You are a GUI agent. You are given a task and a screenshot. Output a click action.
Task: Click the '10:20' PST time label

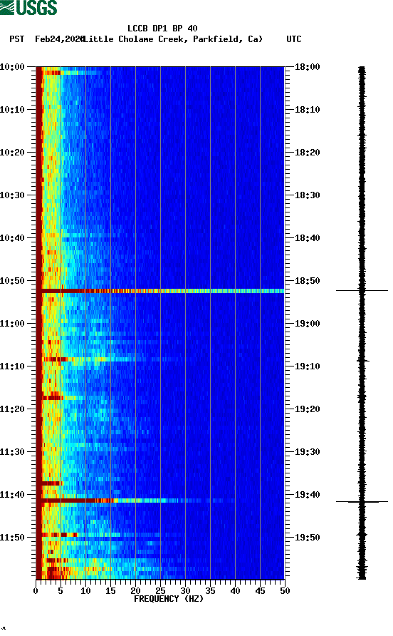coord(12,153)
